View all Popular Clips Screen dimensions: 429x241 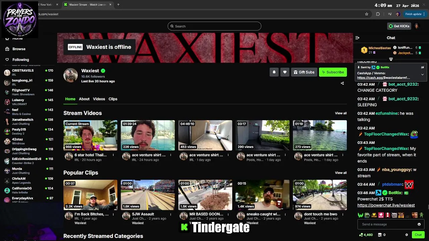341,173
